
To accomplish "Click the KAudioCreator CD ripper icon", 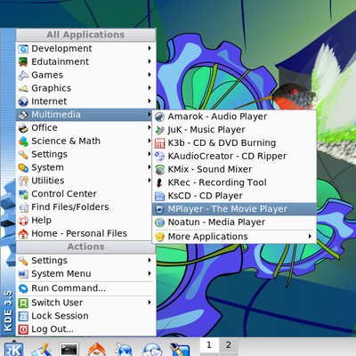I will pyautogui.click(x=159, y=157).
